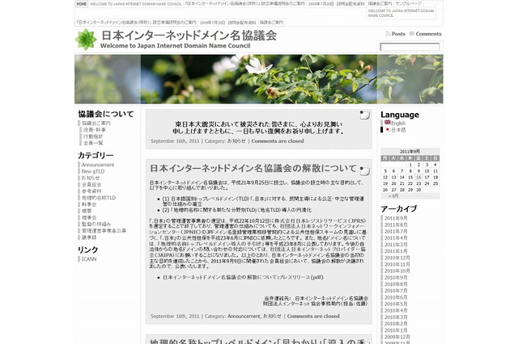The image size is (518, 344).
Task: Click the 東日本大震災 condolence message text
Action: point(259,128)
